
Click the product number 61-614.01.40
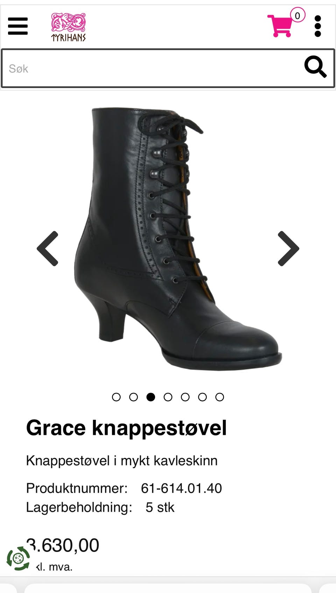tap(181, 488)
